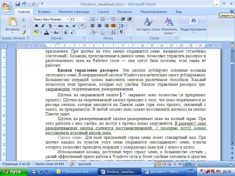Save the document from quick access toolbar
The width and height of the screenshot is (235, 176).
click(x=18, y=4)
